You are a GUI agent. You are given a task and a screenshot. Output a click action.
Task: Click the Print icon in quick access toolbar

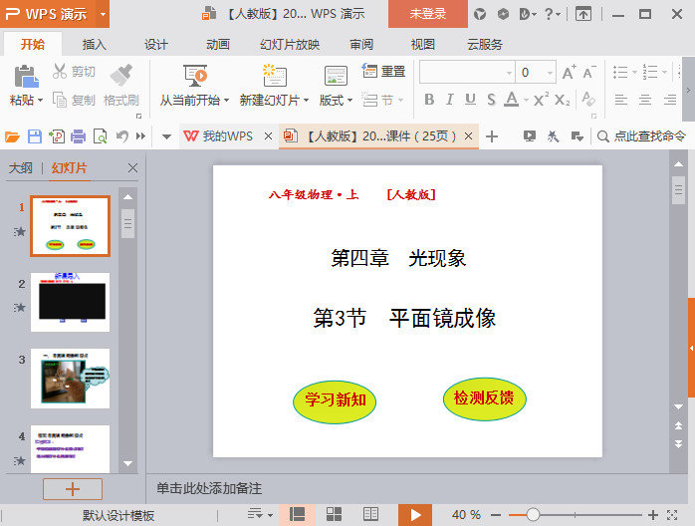(x=78, y=136)
